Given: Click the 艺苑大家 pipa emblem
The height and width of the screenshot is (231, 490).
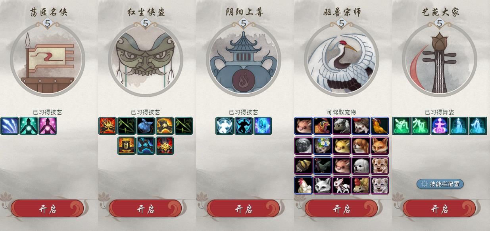Looking at the screenshot, I should [440, 60].
